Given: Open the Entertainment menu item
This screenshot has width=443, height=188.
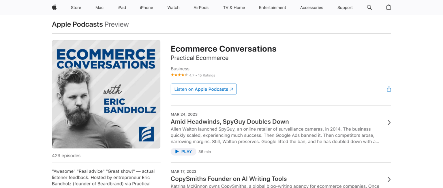Looking at the screenshot, I should [272, 7].
